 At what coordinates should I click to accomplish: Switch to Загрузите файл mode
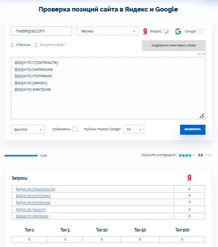(52, 45)
